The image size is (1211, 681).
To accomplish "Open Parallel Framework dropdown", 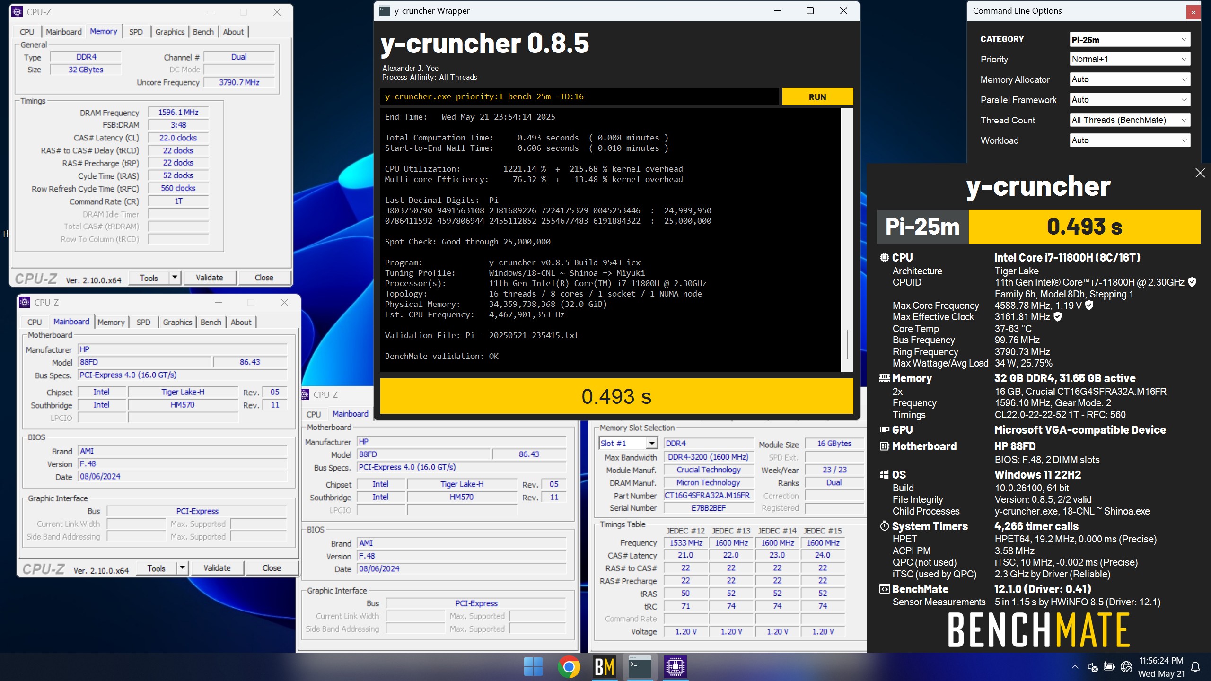I will 1130,100.
